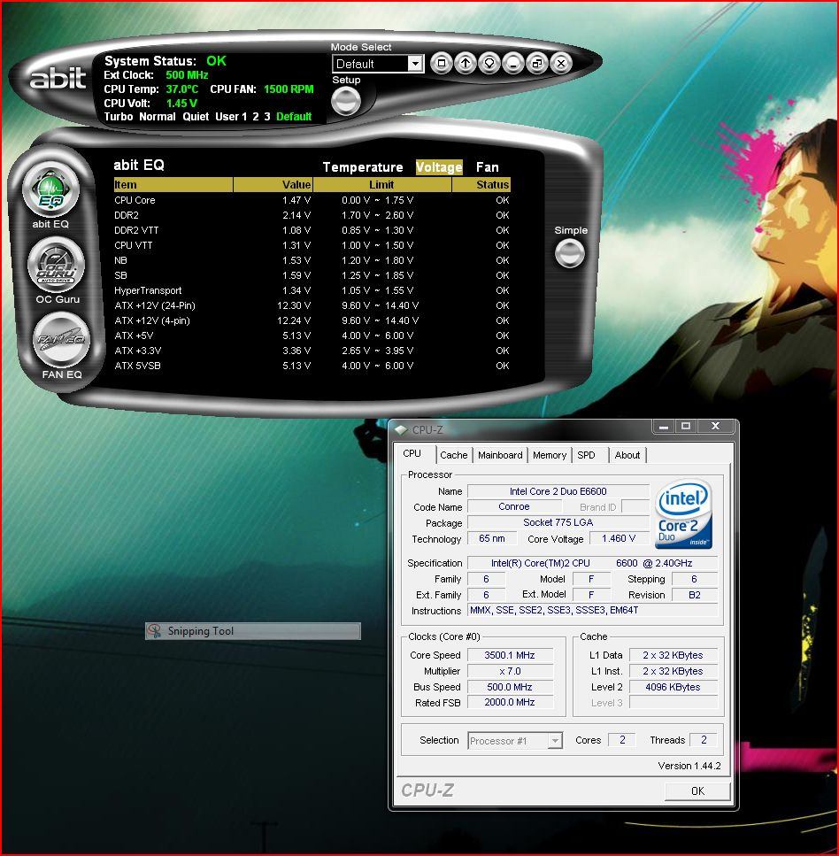Image resolution: width=839 pixels, height=856 pixels.
Task: Switch to the Memory tab in CPU-Z
Action: point(549,455)
